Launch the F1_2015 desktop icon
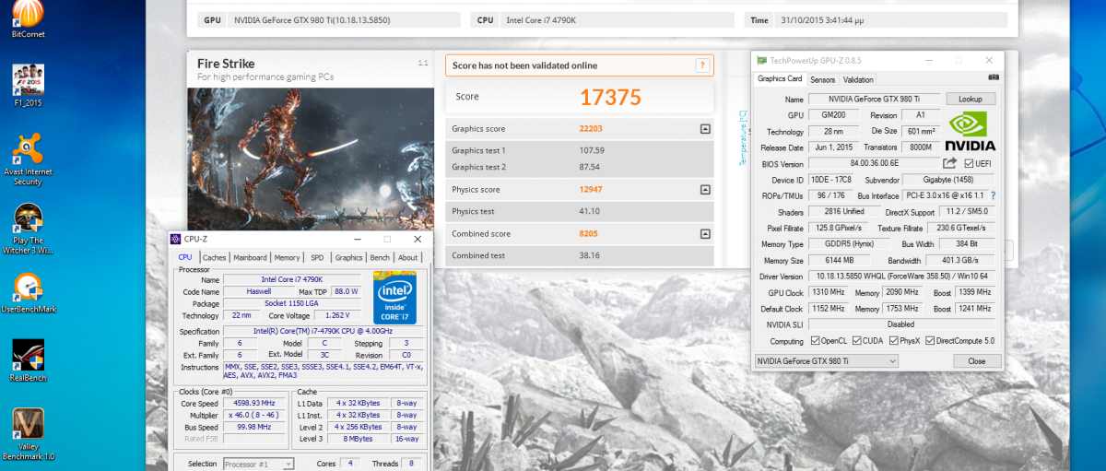 click(29, 86)
